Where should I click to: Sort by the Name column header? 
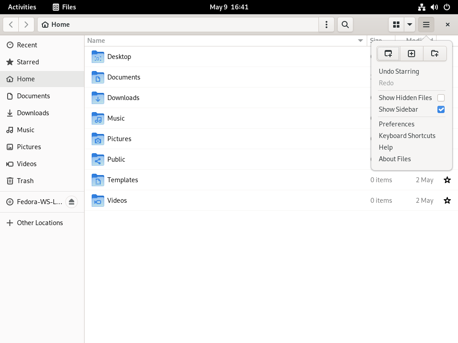(225, 41)
